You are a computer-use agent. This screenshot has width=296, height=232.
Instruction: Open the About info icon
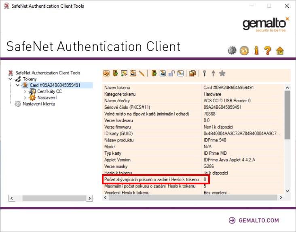coord(256,51)
